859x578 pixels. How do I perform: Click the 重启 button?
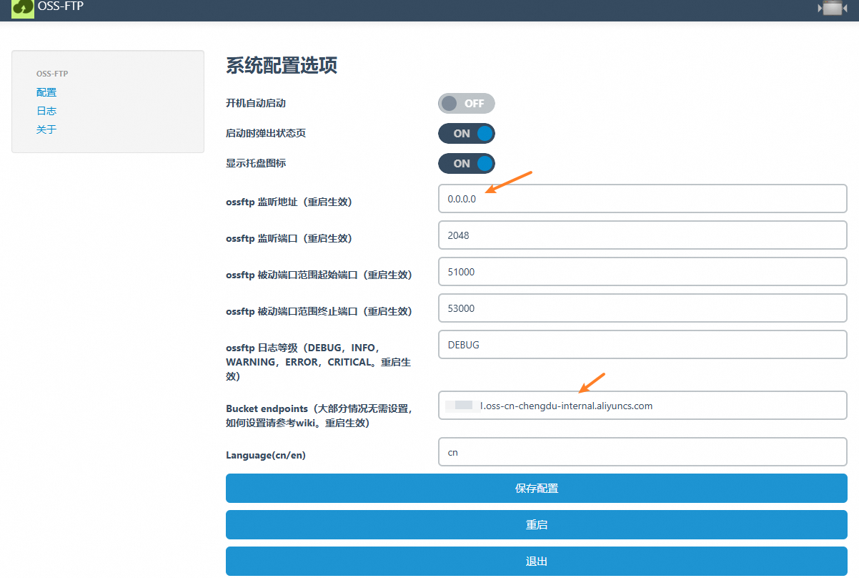click(537, 524)
